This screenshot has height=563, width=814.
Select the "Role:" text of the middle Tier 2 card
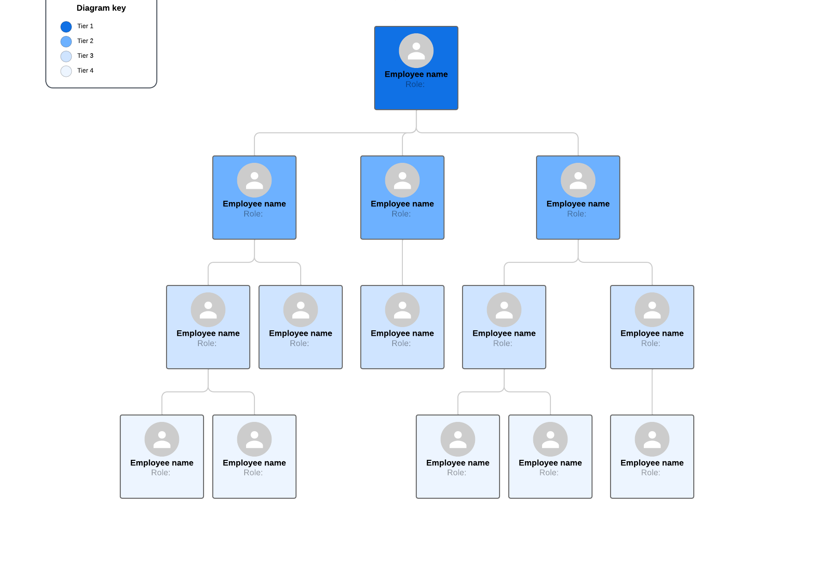[x=401, y=214]
